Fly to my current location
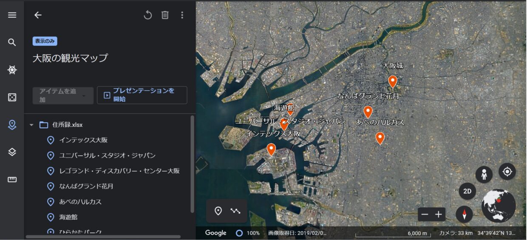Viewport: 527px width, 240px height. (x=507, y=172)
